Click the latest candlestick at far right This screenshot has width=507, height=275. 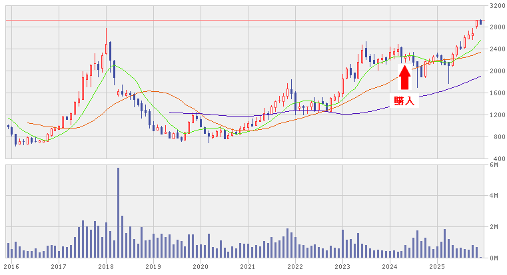(480, 22)
